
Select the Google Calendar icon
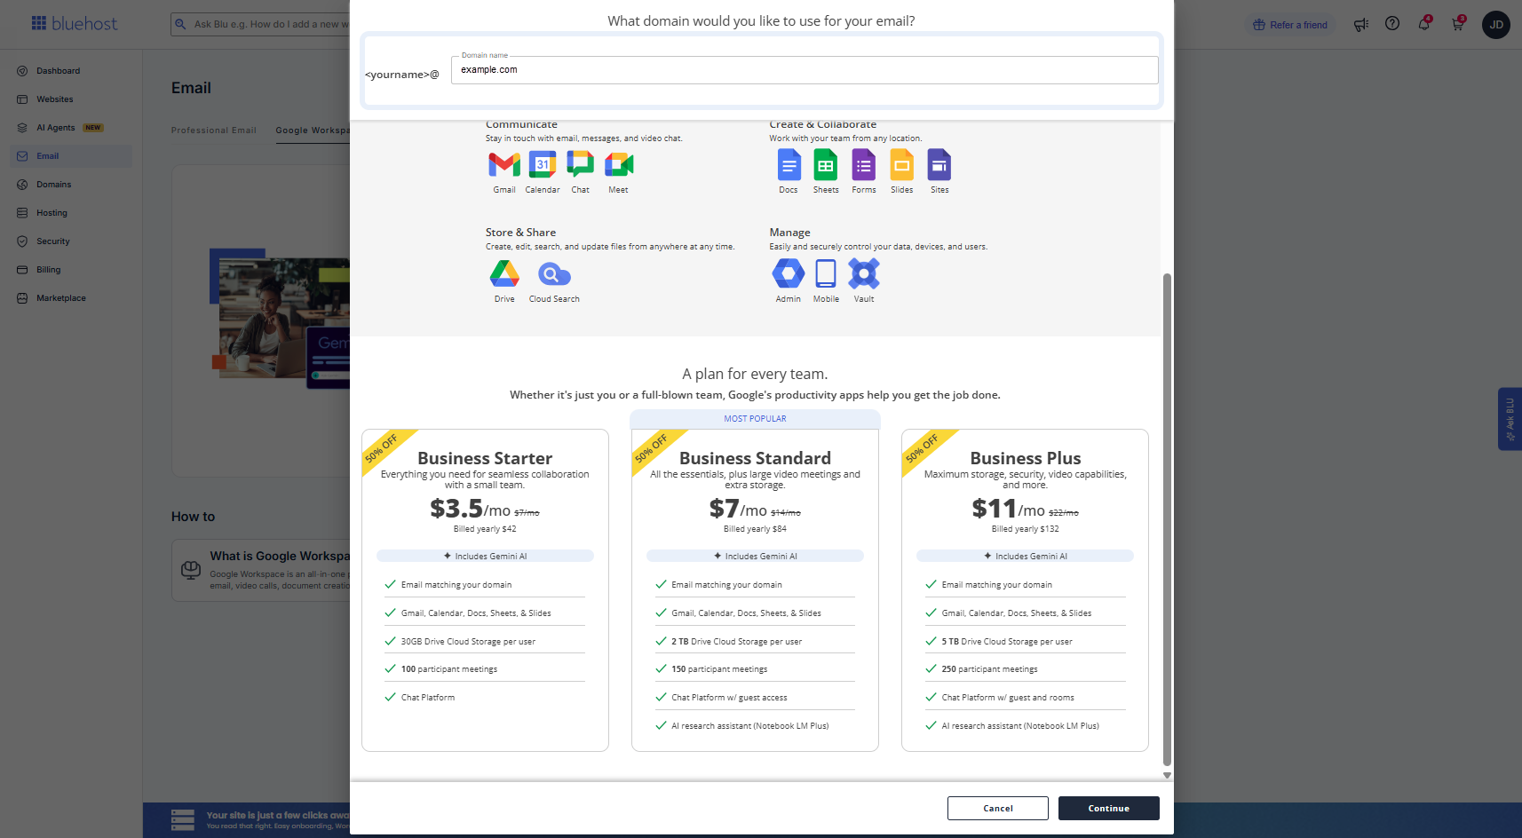point(543,164)
